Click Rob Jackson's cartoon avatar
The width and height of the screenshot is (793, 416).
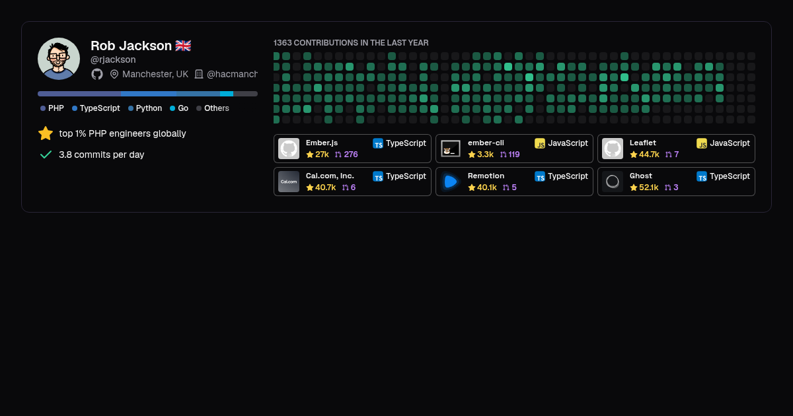tap(59, 59)
